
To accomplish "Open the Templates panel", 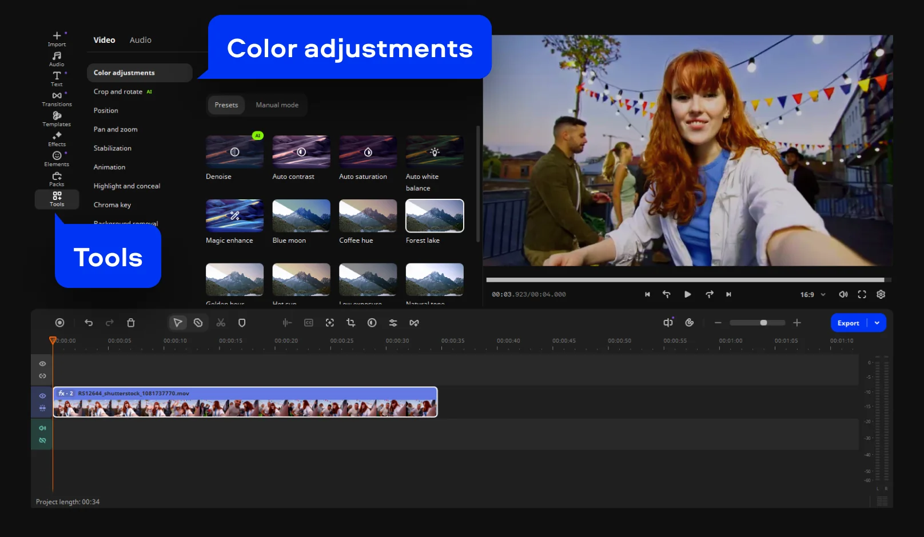I will coord(57,119).
